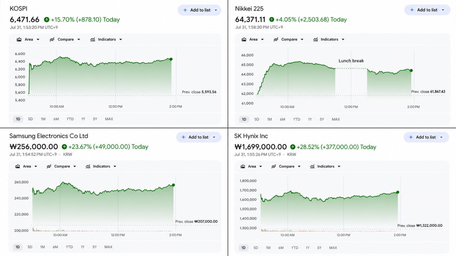Click the Indicators icon in SK Hynix panel

click(312, 166)
